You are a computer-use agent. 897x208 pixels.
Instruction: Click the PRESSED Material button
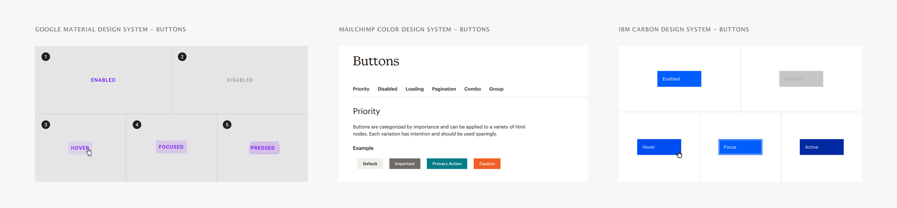click(x=264, y=148)
